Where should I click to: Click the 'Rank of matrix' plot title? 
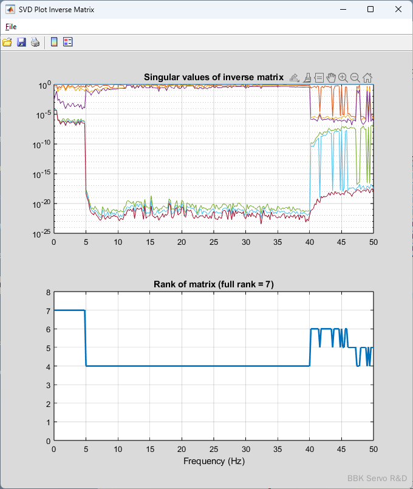213,284
